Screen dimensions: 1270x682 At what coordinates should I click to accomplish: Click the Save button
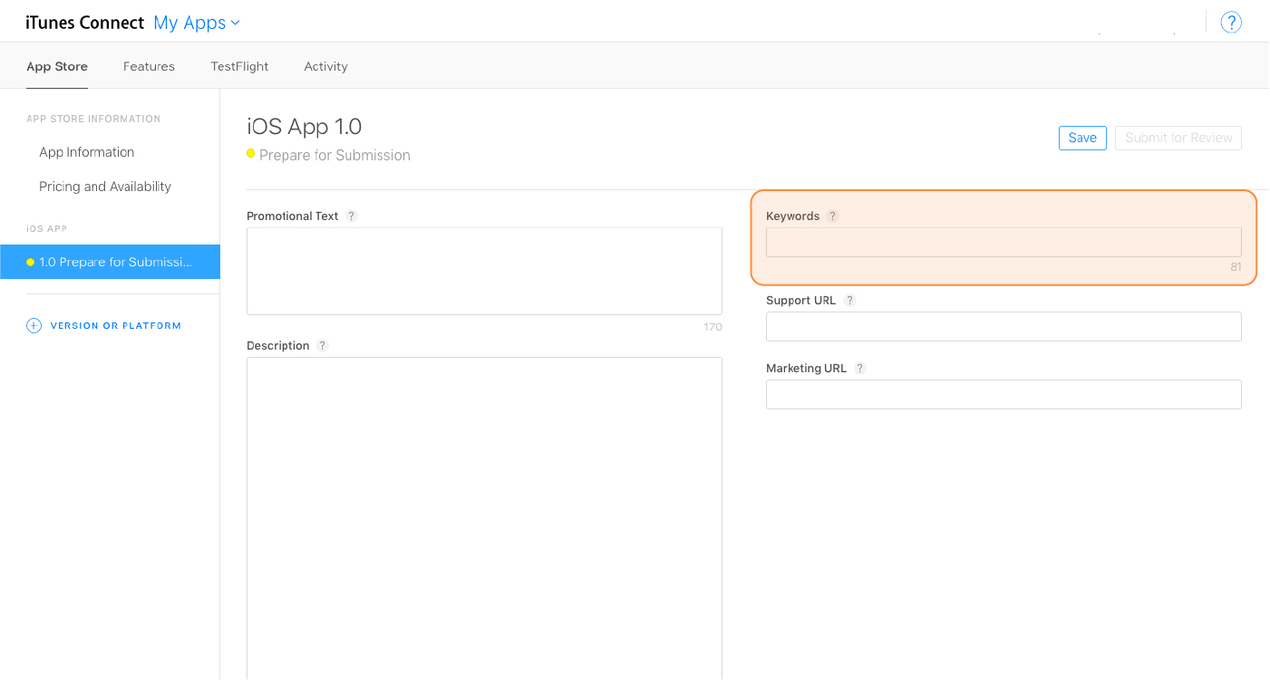(1082, 138)
